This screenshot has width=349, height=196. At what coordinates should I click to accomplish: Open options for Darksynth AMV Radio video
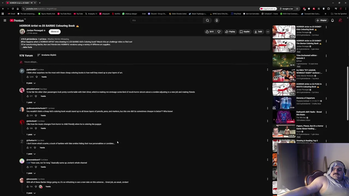326,112
